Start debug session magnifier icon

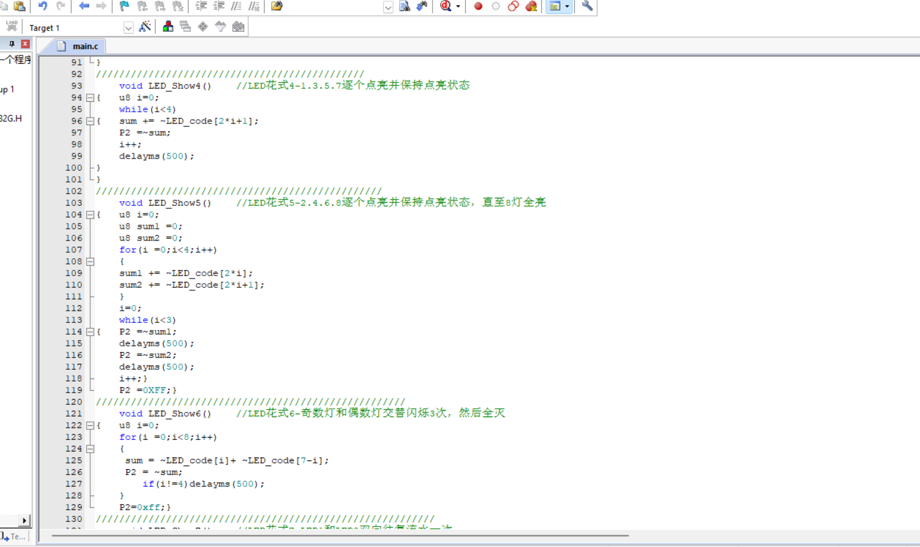[x=445, y=6]
